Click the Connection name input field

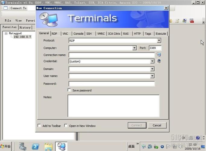[x=112, y=55]
